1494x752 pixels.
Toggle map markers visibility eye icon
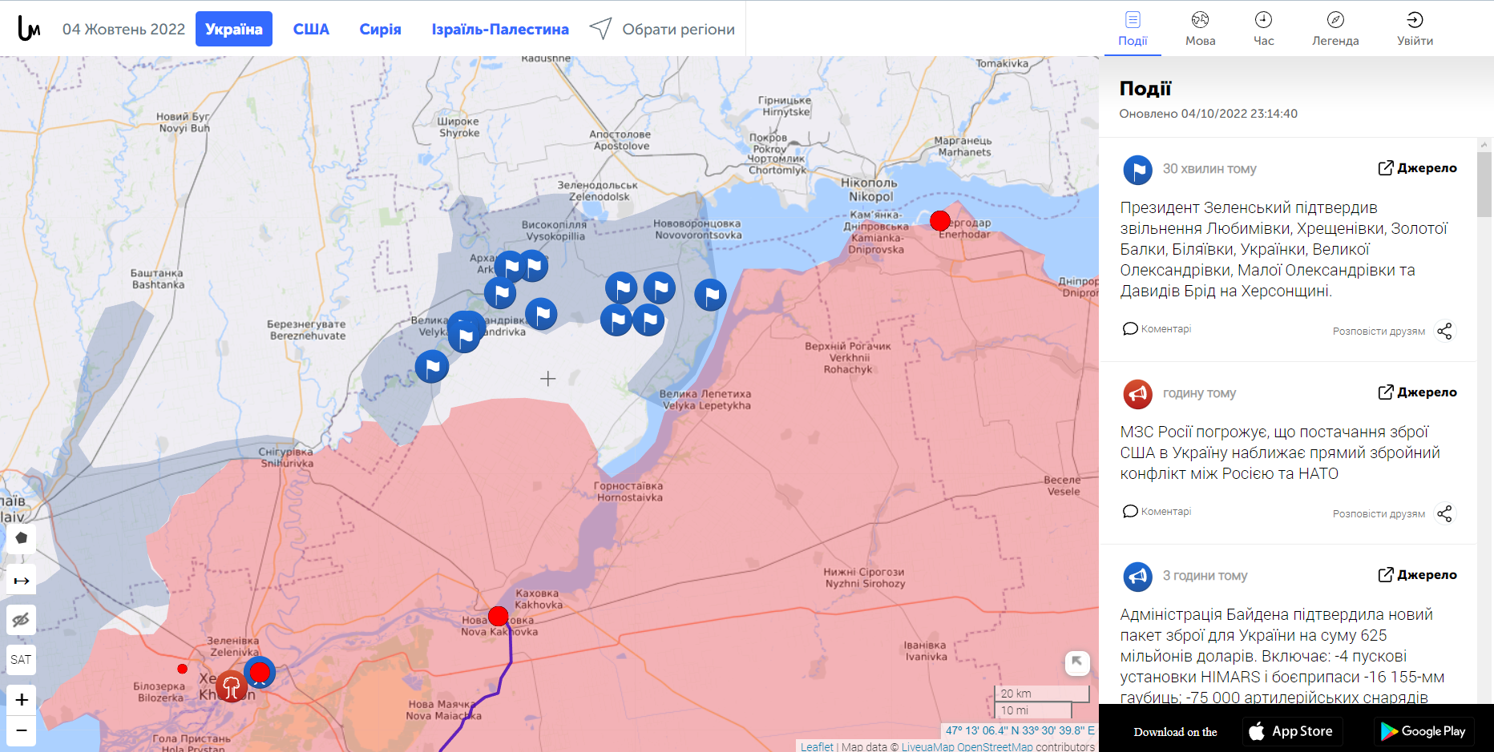pos(22,620)
